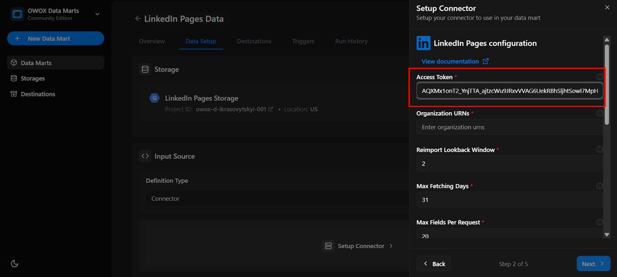Show info for Max Fields Per Request

point(600,222)
